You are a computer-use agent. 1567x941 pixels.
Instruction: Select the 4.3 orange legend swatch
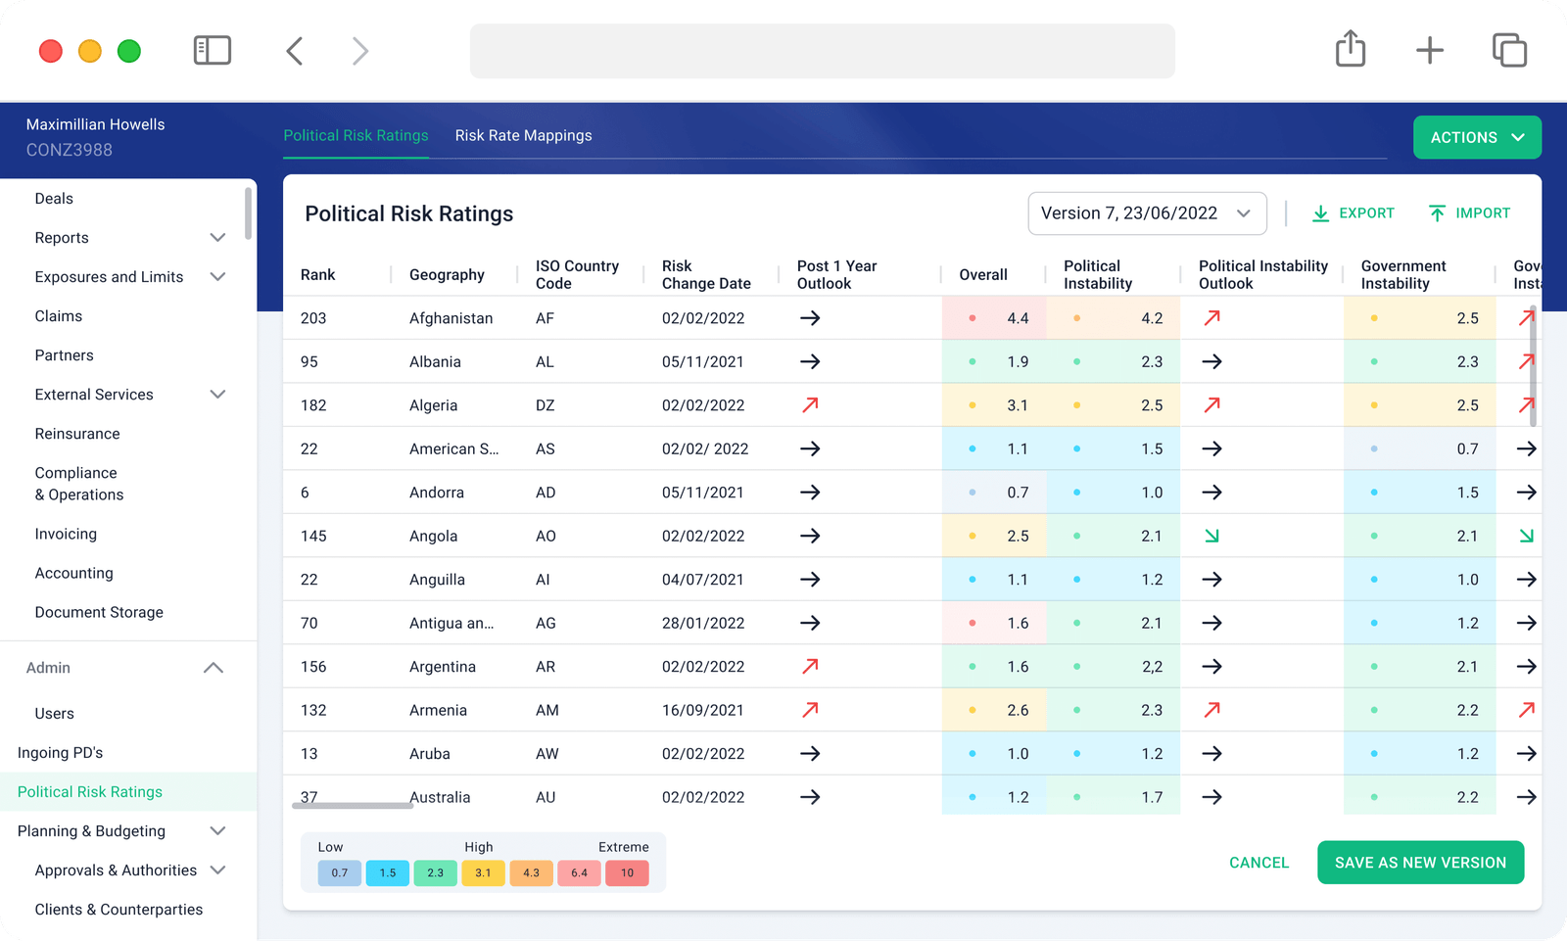pos(531,872)
